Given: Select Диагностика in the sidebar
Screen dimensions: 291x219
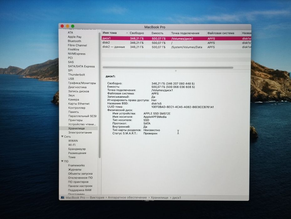Looking at the screenshot, I should pos(77,87).
